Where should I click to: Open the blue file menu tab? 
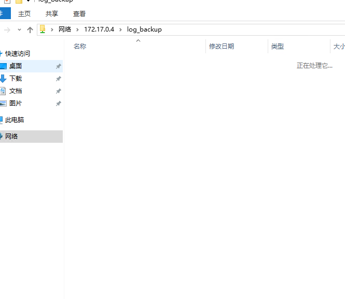coord(5,13)
